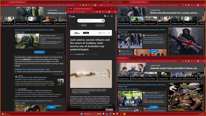Image resolution: width=206 pixels, height=116 pixels.
Task: Open AP News Zimbabwe is full of elephants result
Action: (x=30, y=79)
